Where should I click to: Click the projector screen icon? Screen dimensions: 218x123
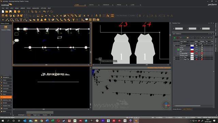tap(87, 20)
